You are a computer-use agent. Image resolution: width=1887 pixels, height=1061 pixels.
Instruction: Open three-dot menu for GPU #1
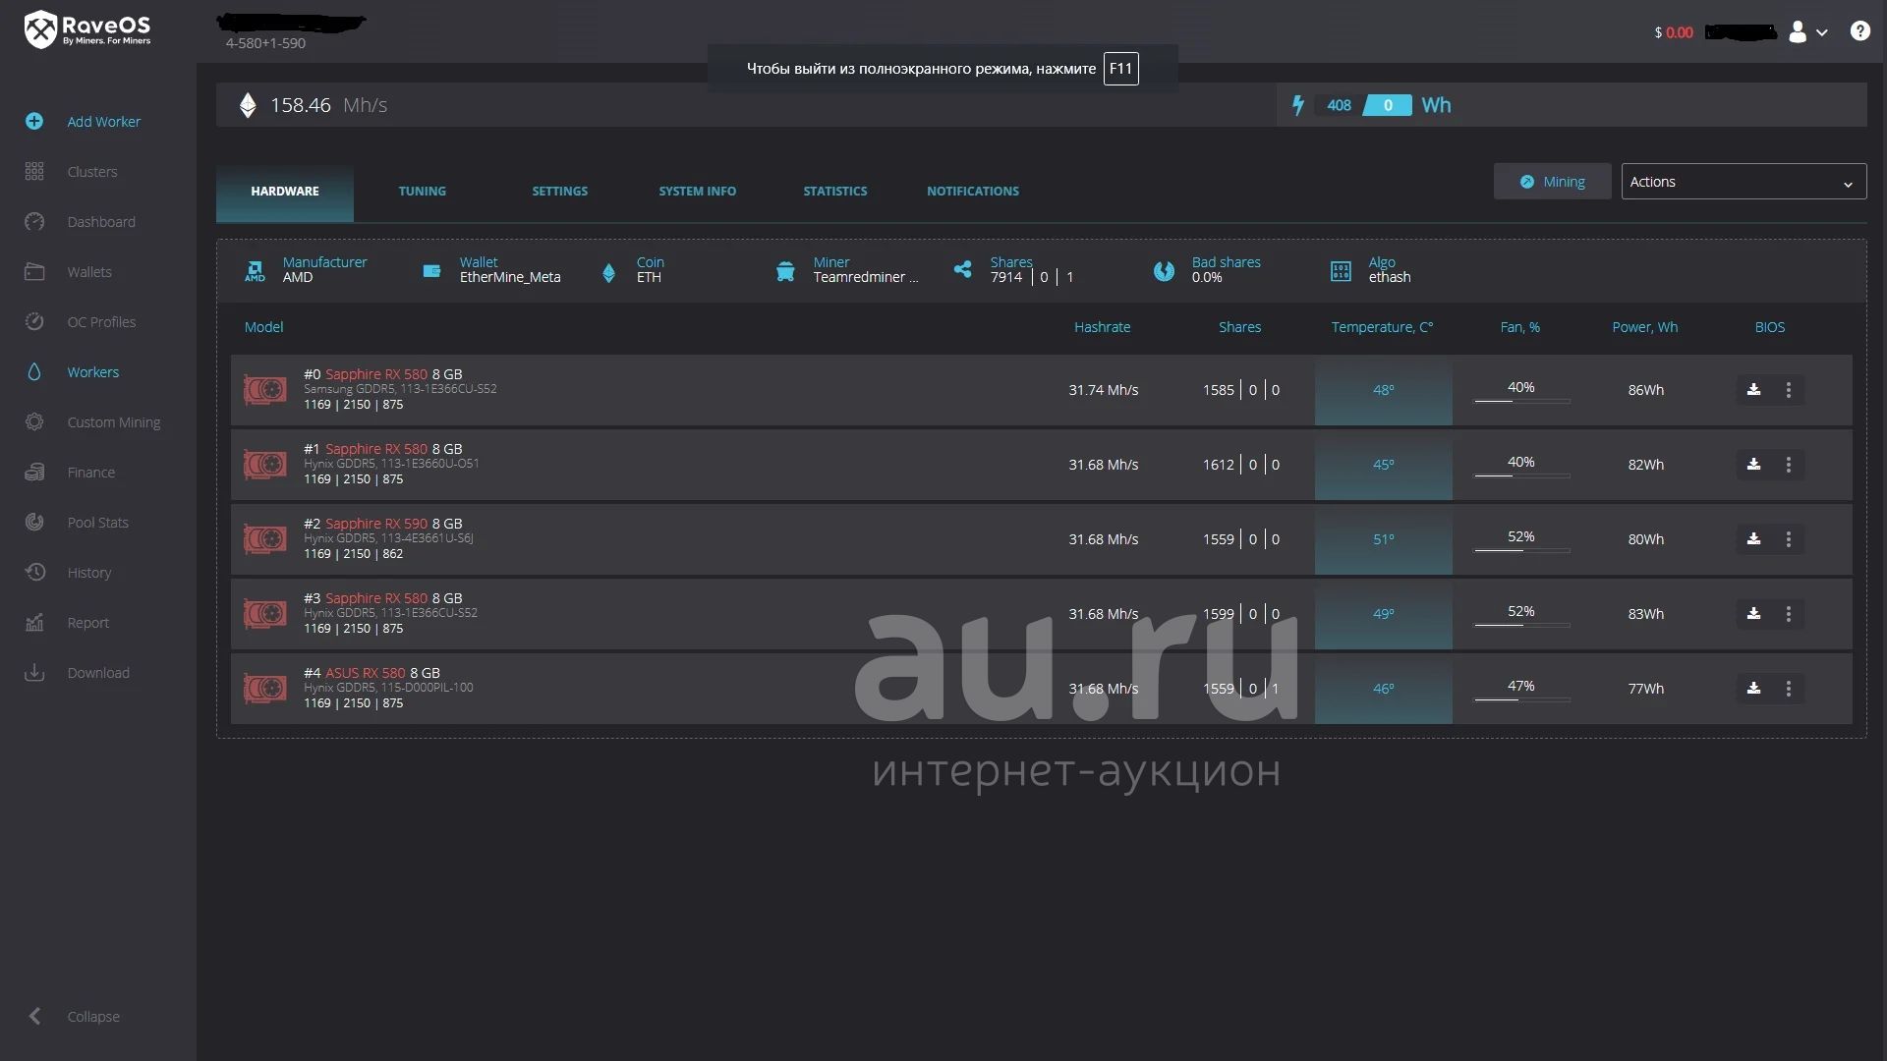(1789, 465)
